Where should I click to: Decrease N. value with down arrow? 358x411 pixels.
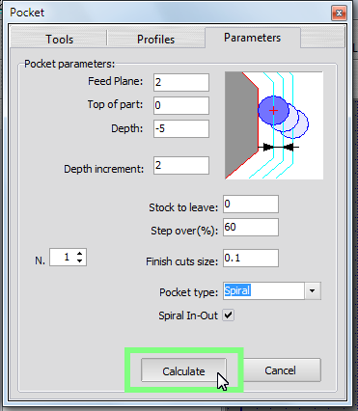pos(80,261)
